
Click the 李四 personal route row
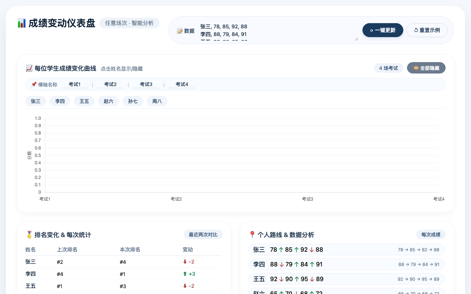point(347,264)
